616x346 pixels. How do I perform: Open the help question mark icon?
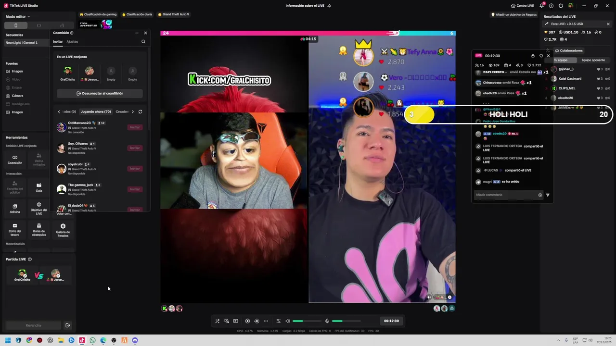pos(551,6)
